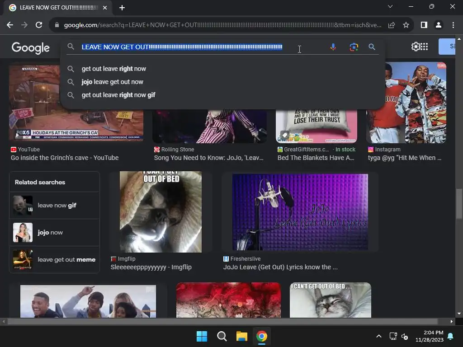Open the Google apps grid
This screenshot has height=347, width=463.
coord(424,47)
